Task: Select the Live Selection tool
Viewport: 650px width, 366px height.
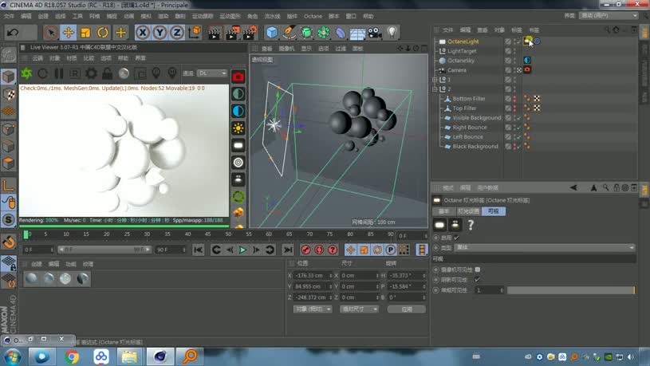Action: 51,33
